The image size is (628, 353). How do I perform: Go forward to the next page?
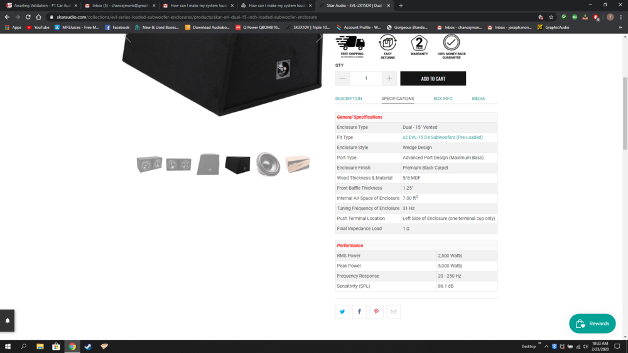[17, 17]
